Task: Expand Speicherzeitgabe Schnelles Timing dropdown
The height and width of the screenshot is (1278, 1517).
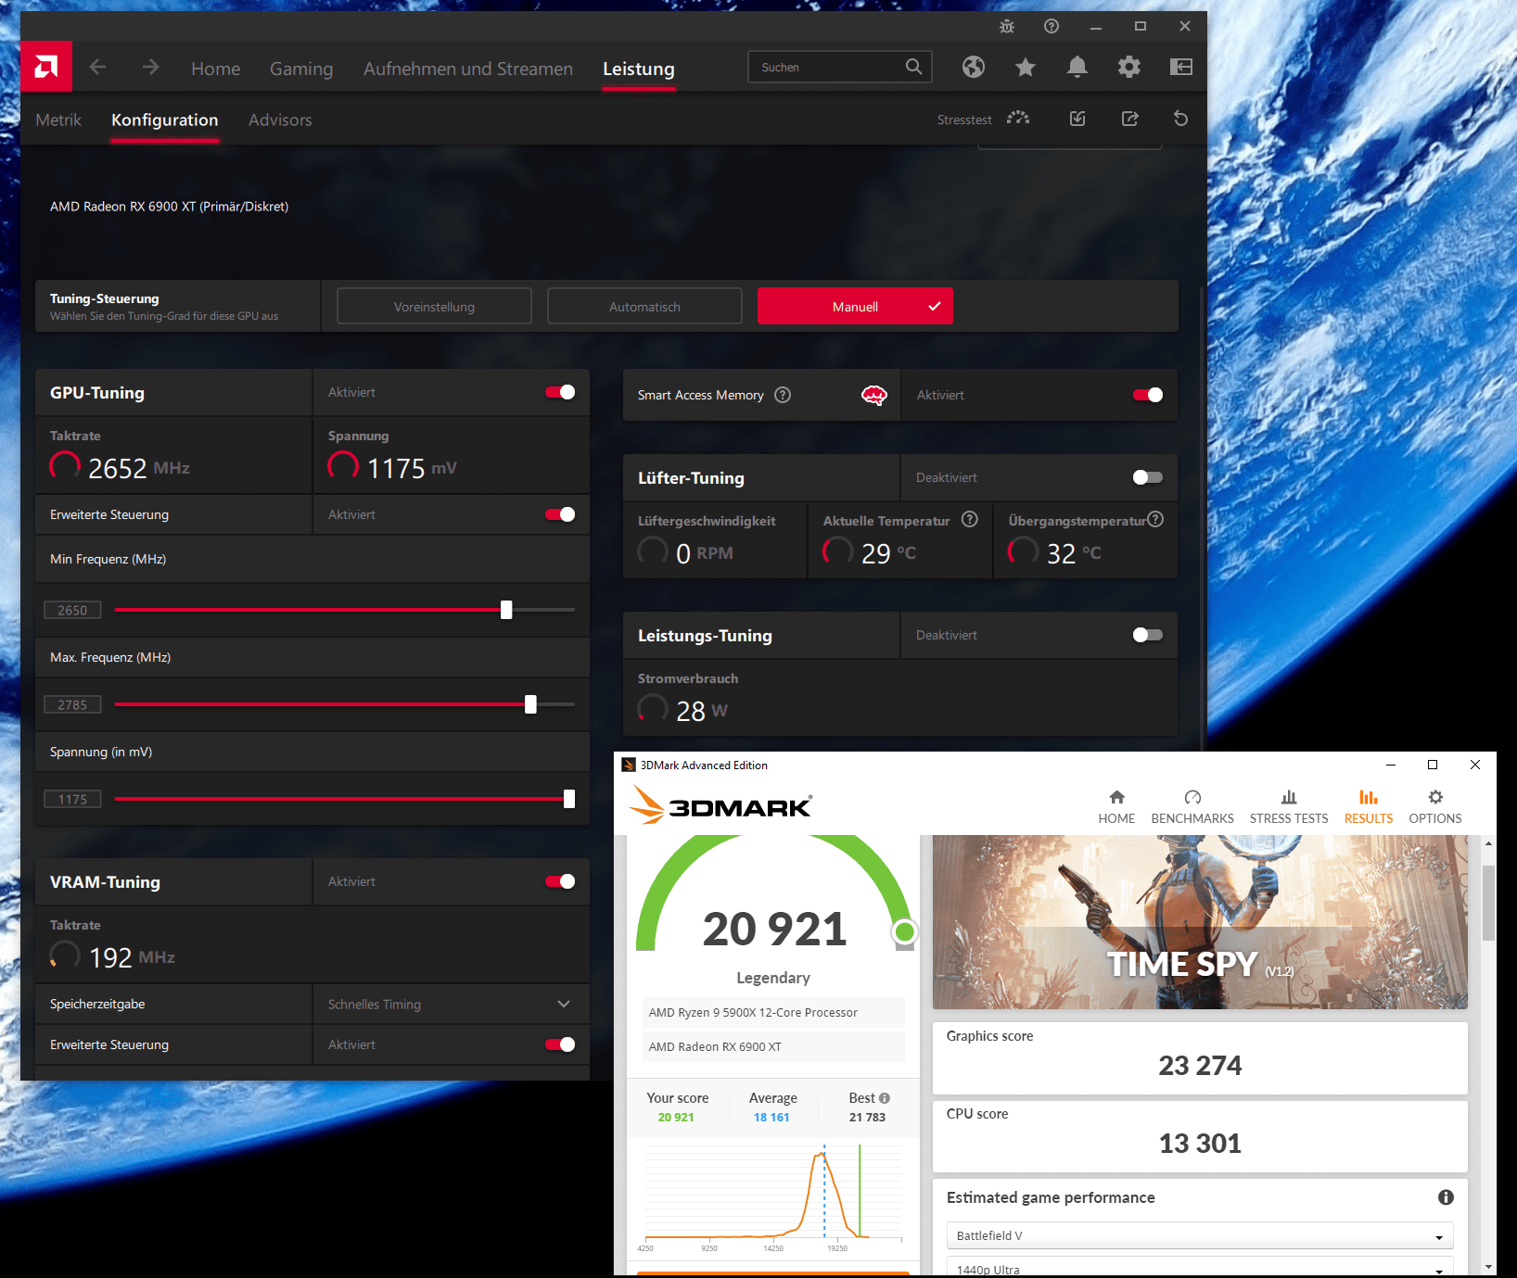Action: 451,1004
